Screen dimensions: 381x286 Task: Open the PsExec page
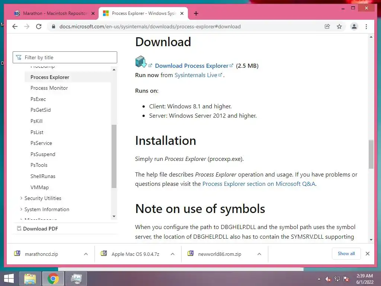38,99
